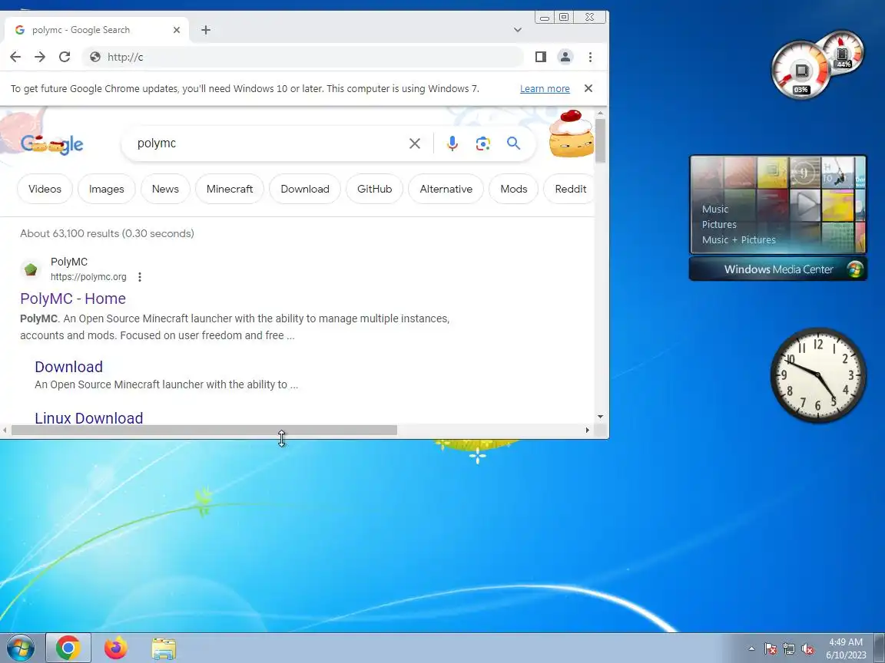Click the globe site info icon
This screenshot has width=885, height=663.
94,57
